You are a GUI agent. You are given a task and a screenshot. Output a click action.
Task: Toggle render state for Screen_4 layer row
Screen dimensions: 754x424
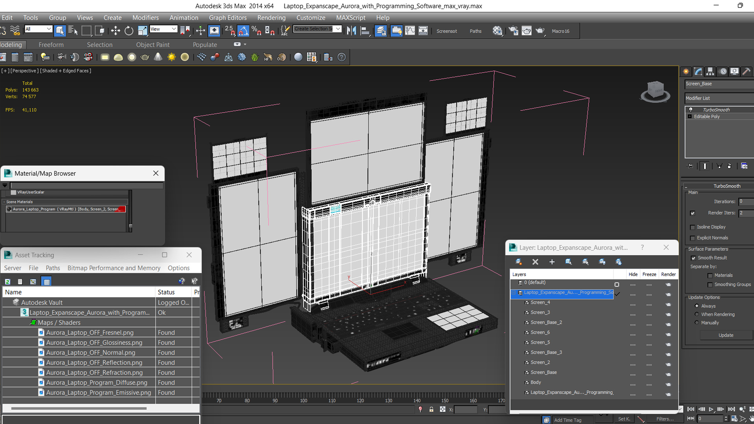[x=668, y=305]
